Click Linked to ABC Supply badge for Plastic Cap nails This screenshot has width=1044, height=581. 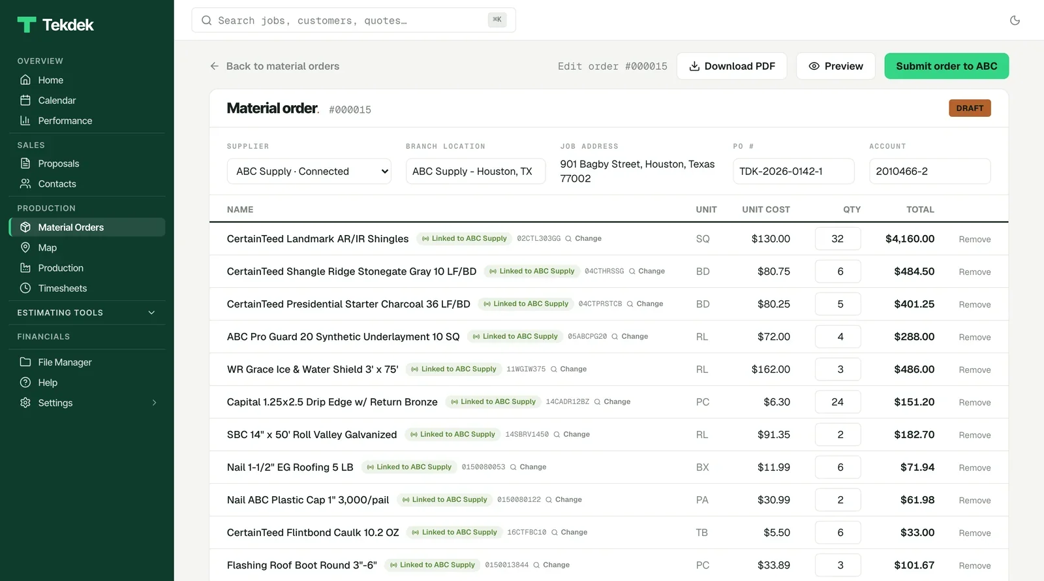point(444,500)
